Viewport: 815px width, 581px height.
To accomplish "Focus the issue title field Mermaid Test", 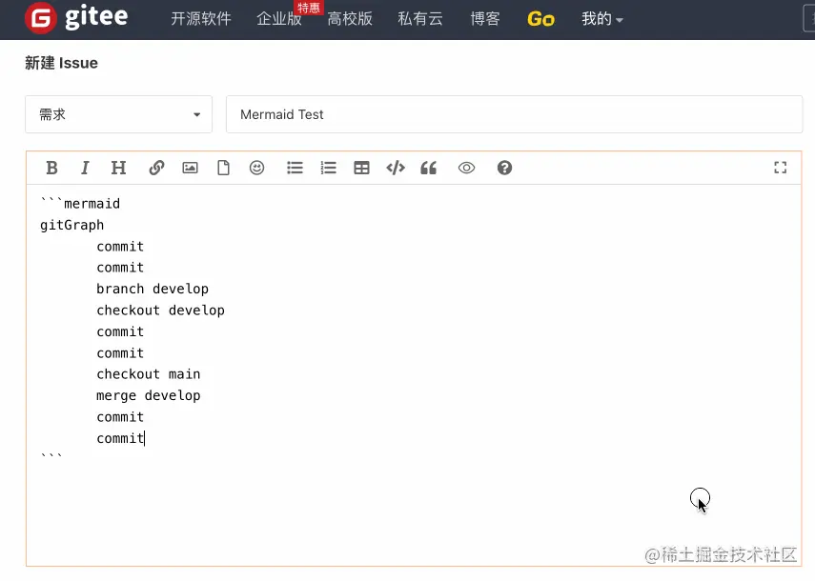I will (x=514, y=114).
